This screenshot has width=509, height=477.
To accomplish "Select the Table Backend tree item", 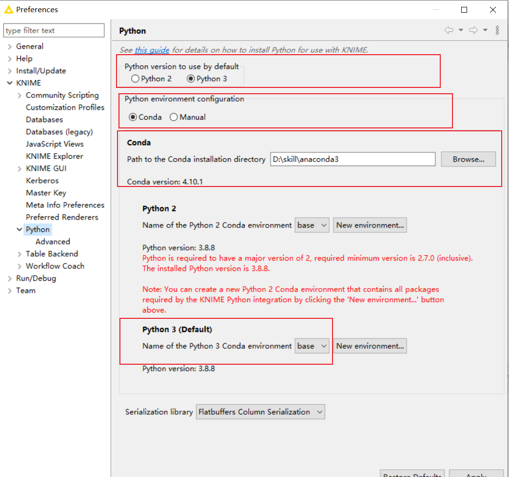I will pos(52,254).
